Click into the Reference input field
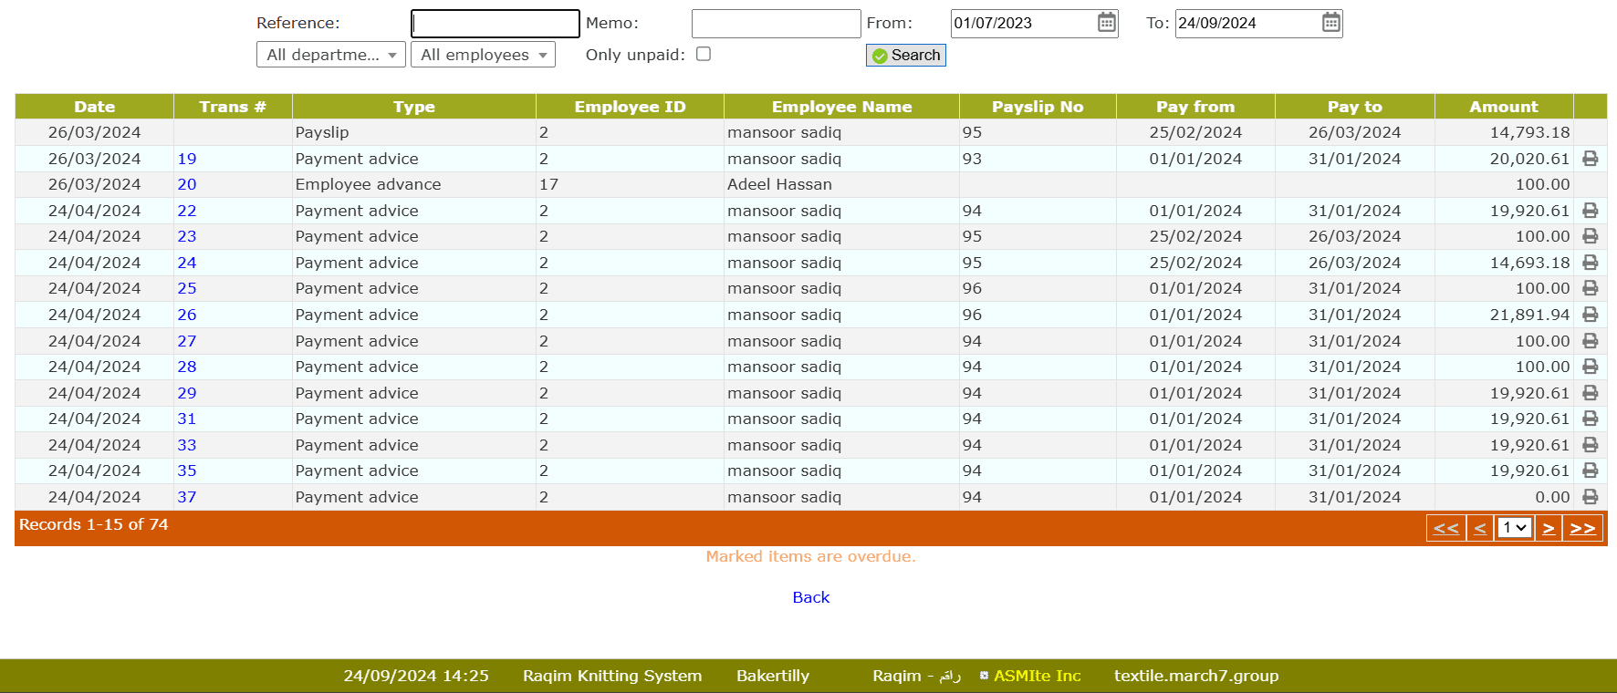The width and height of the screenshot is (1617, 693). tap(495, 24)
